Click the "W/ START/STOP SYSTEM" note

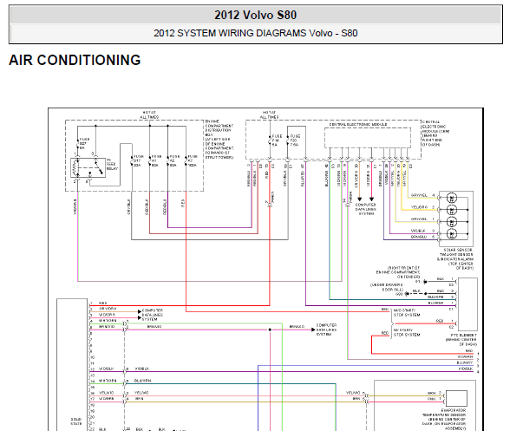407,332
